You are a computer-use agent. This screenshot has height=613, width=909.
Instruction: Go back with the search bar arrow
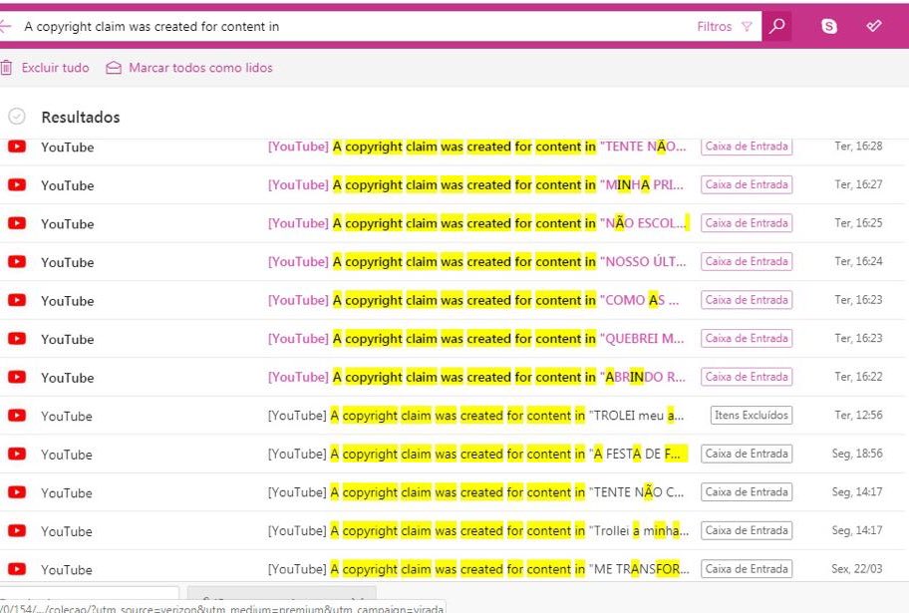pos(5,26)
